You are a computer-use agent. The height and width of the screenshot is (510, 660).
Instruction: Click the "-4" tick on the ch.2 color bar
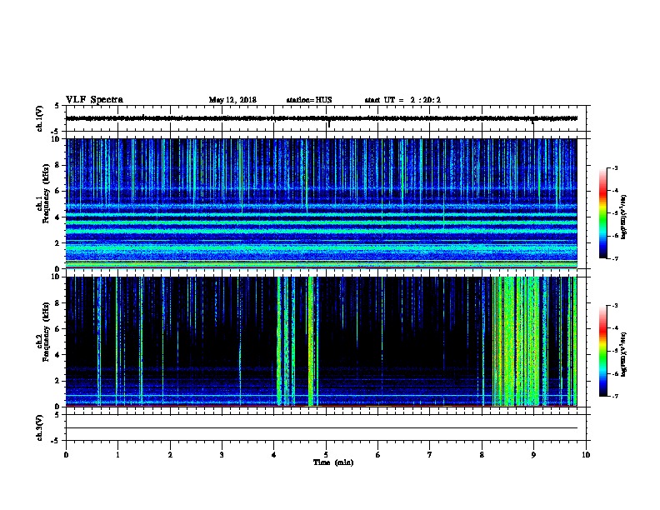pos(614,328)
